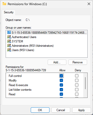Image resolution: width=93 pixels, height=115 pixels.
Task: Click the Remove button
Action: [x=78, y=62]
